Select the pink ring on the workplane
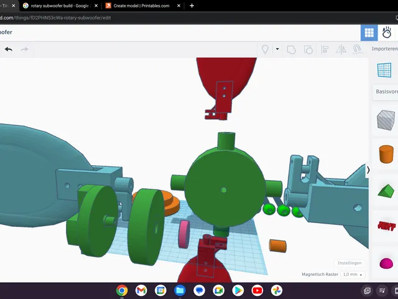 [184, 234]
